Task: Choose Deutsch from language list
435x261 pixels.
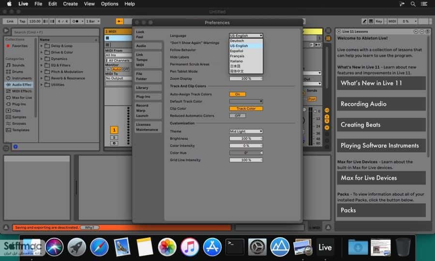Action: tap(246, 41)
